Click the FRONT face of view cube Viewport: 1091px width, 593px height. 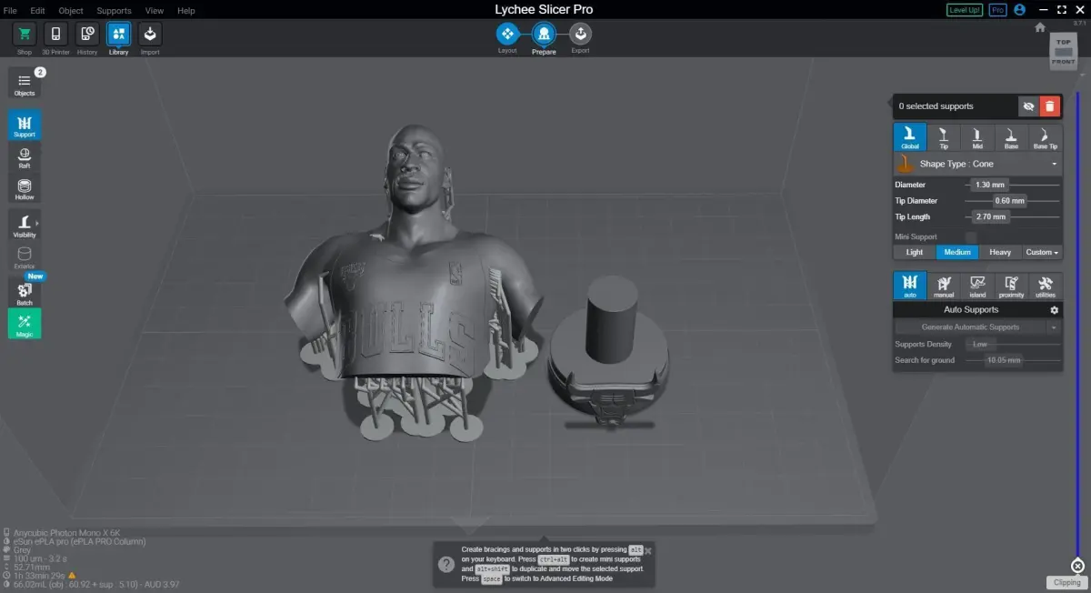coord(1064,61)
